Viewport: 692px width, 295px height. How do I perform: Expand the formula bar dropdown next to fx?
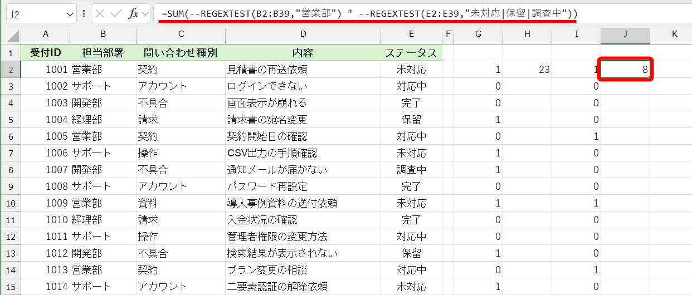(x=145, y=14)
